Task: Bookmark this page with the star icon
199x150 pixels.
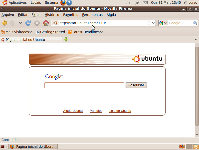Action: [x=149, y=23]
